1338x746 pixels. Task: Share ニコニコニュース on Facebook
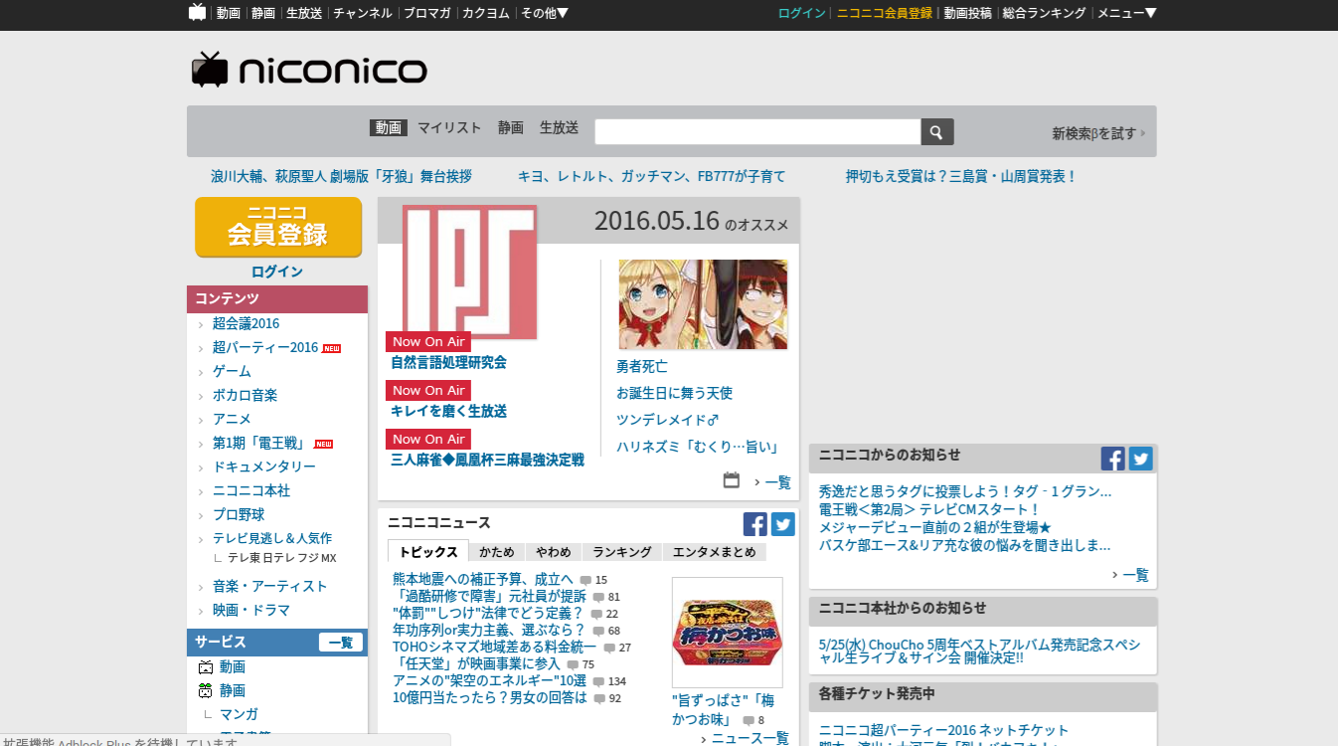[755, 524]
